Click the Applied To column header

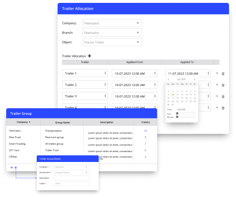(187, 62)
